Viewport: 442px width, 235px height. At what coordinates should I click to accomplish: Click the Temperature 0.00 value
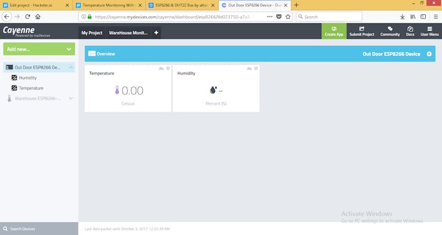[133, 91]
